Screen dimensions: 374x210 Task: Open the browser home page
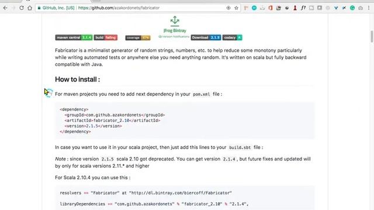click(30, 8)
